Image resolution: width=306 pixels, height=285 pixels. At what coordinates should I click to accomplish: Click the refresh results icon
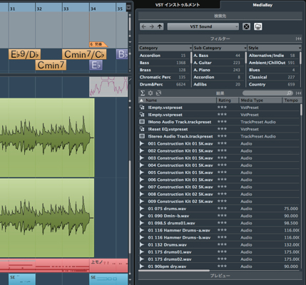(158, 93)
